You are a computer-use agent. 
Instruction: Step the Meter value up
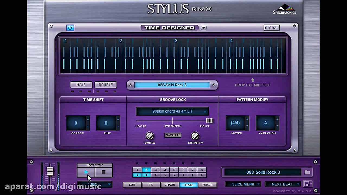point(247,119)
